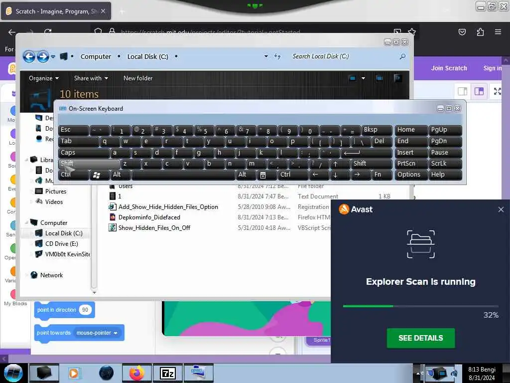
Task: Open Firefox from the taskbar
Action: (136, 373)
